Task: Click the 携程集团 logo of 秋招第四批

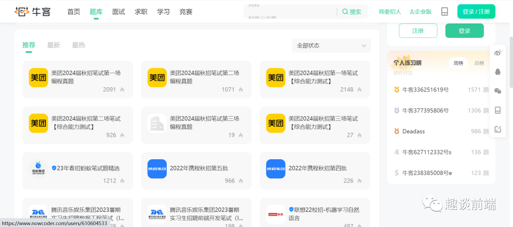Action: pos(275,169)
